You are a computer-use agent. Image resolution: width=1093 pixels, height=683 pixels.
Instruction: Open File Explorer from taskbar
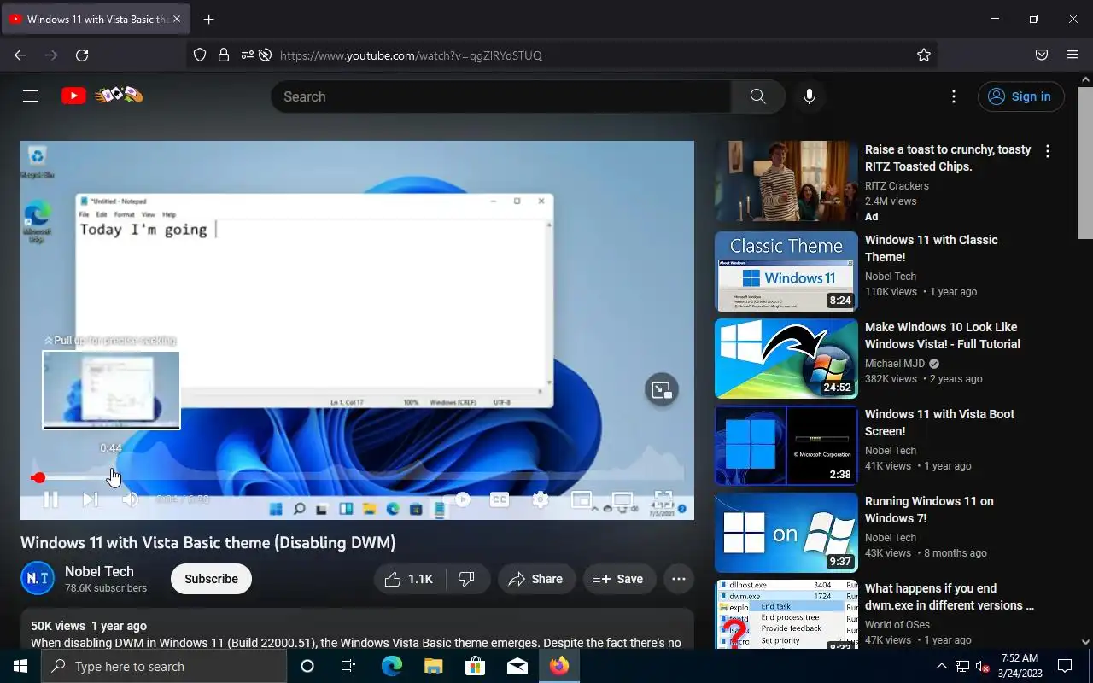(433, 666)
